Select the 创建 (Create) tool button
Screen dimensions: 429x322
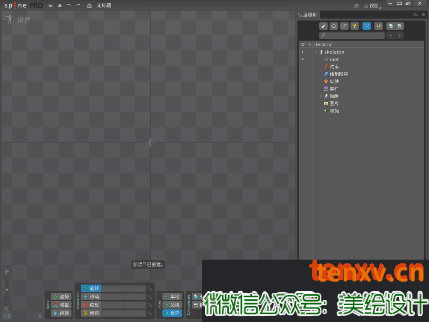[61, 313]
